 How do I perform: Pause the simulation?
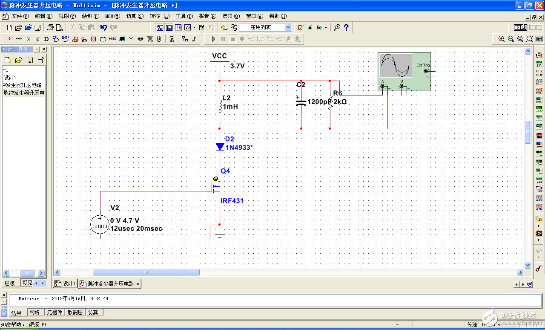223,39
